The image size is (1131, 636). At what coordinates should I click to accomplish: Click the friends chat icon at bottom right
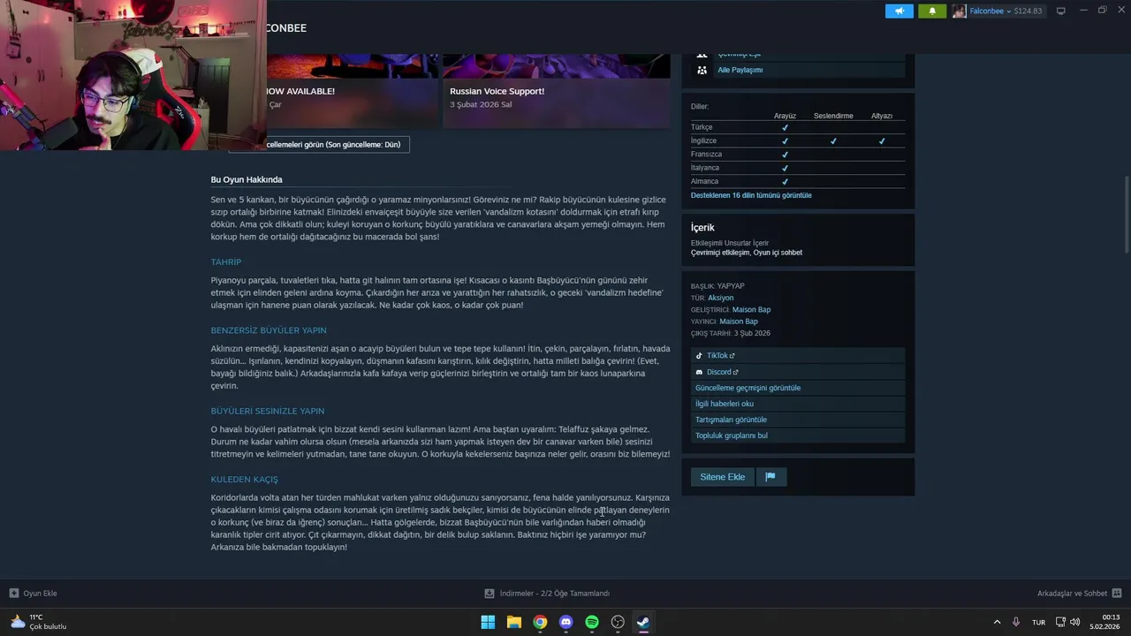pyautogui.click(x=1117, y=594)
